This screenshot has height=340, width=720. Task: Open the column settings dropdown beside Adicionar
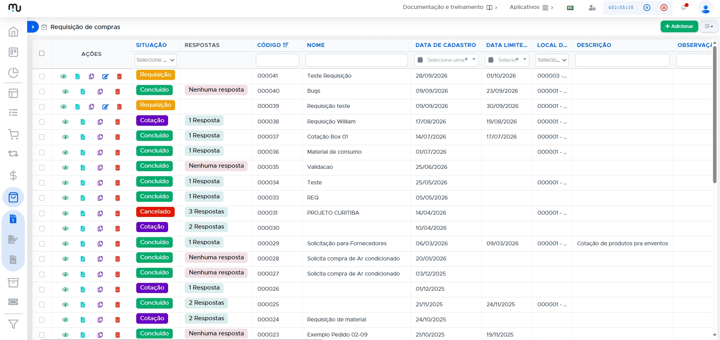709,26
